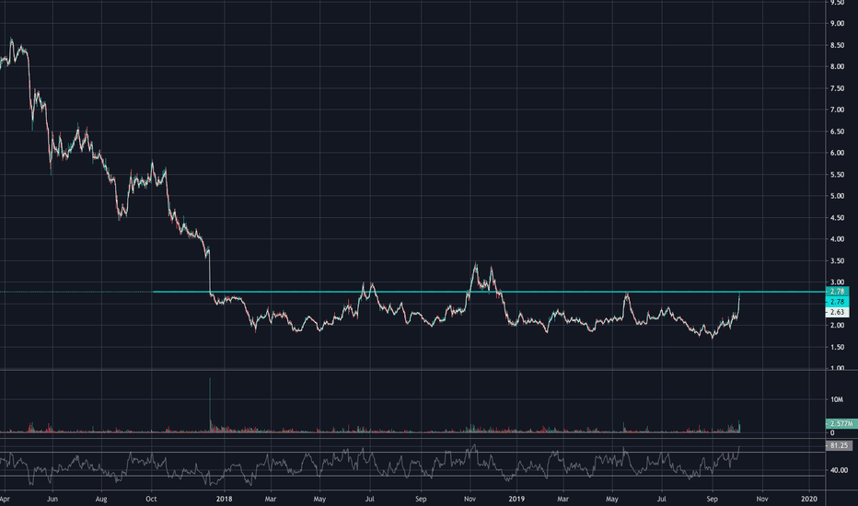Click the 1.50 price axis label
Image resolution: width=858 pixels, height=506 pixels.
[837, 348]
